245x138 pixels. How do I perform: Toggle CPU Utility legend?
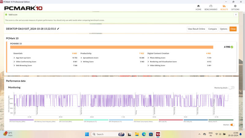tap(196, 121)
